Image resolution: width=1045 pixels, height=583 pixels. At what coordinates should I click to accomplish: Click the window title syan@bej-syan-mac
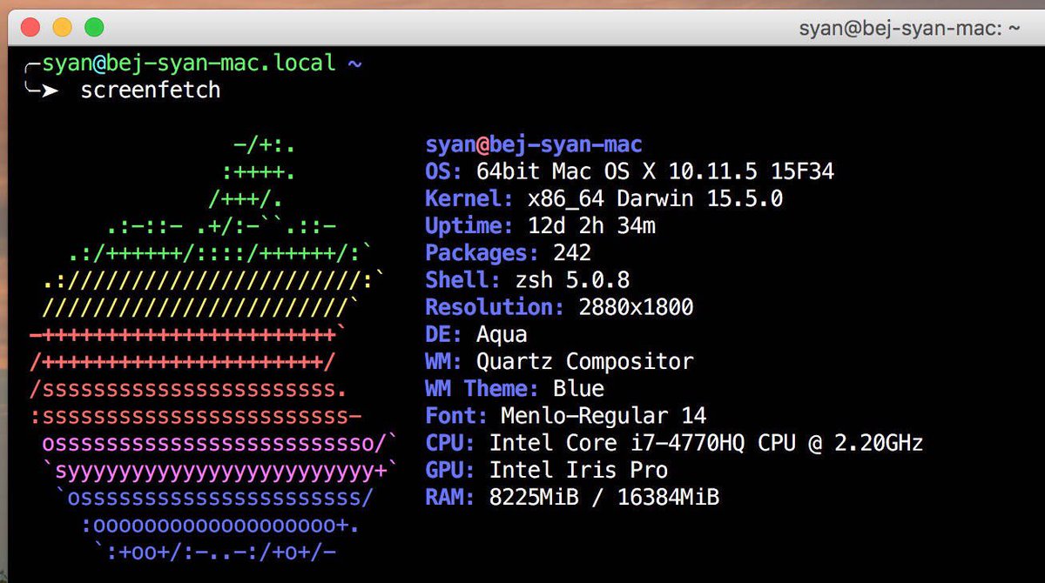tap(910, 29)
